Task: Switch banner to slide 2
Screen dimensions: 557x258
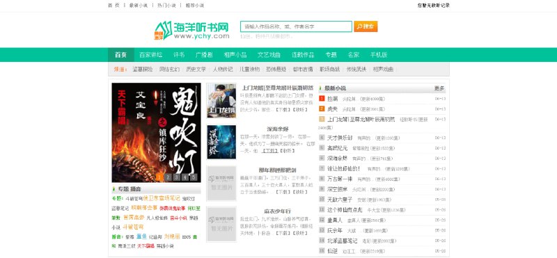Action: click(x=168, y=177)
